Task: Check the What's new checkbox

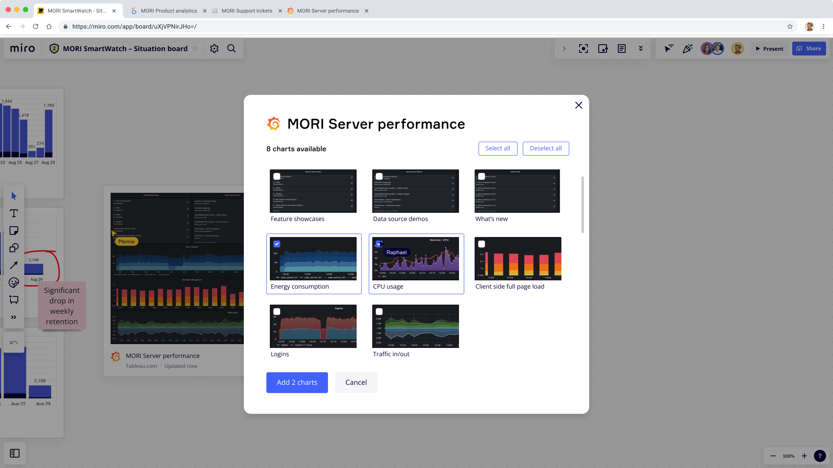Action: 482,176
